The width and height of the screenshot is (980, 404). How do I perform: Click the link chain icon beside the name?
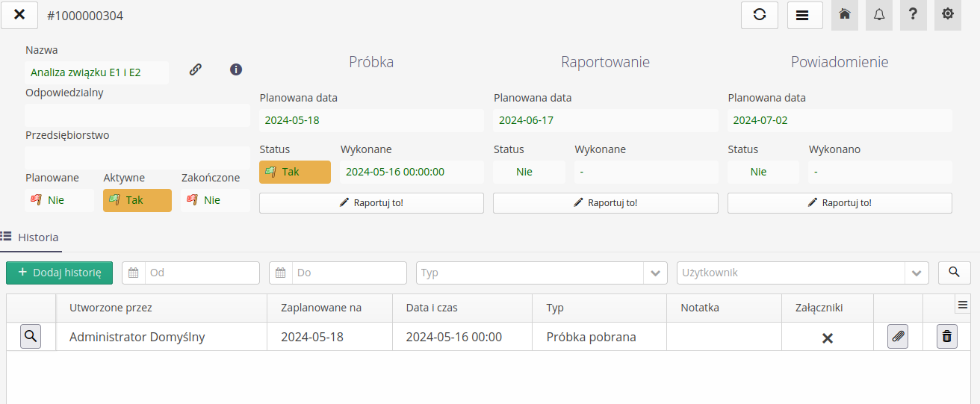click(x=195, y=69)
